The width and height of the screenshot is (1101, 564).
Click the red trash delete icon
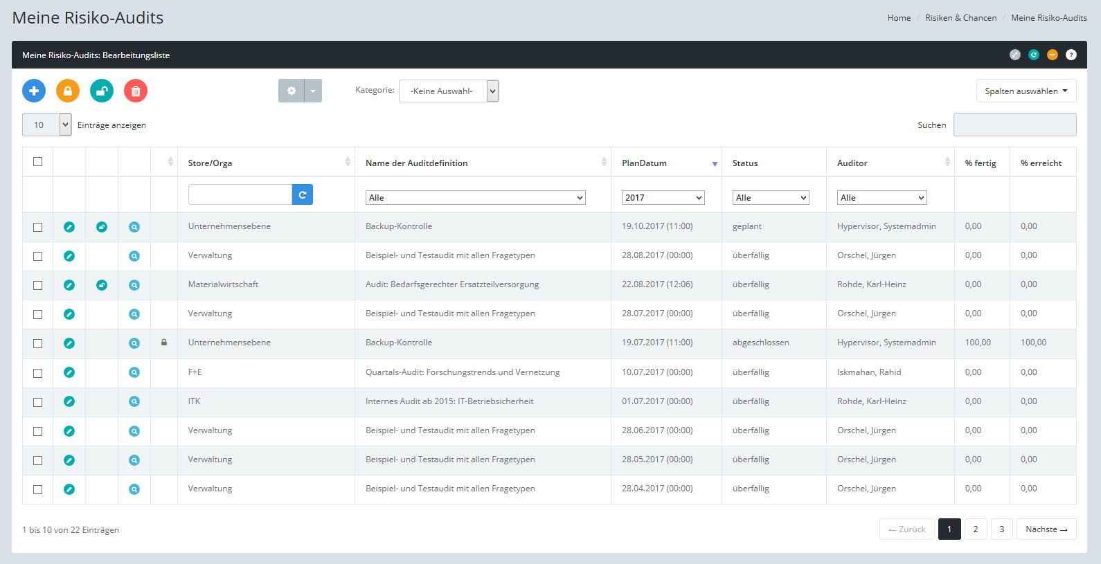(136, 91)
